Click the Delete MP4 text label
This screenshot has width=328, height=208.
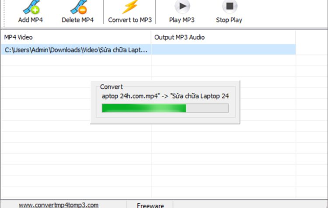coord(77,20)
